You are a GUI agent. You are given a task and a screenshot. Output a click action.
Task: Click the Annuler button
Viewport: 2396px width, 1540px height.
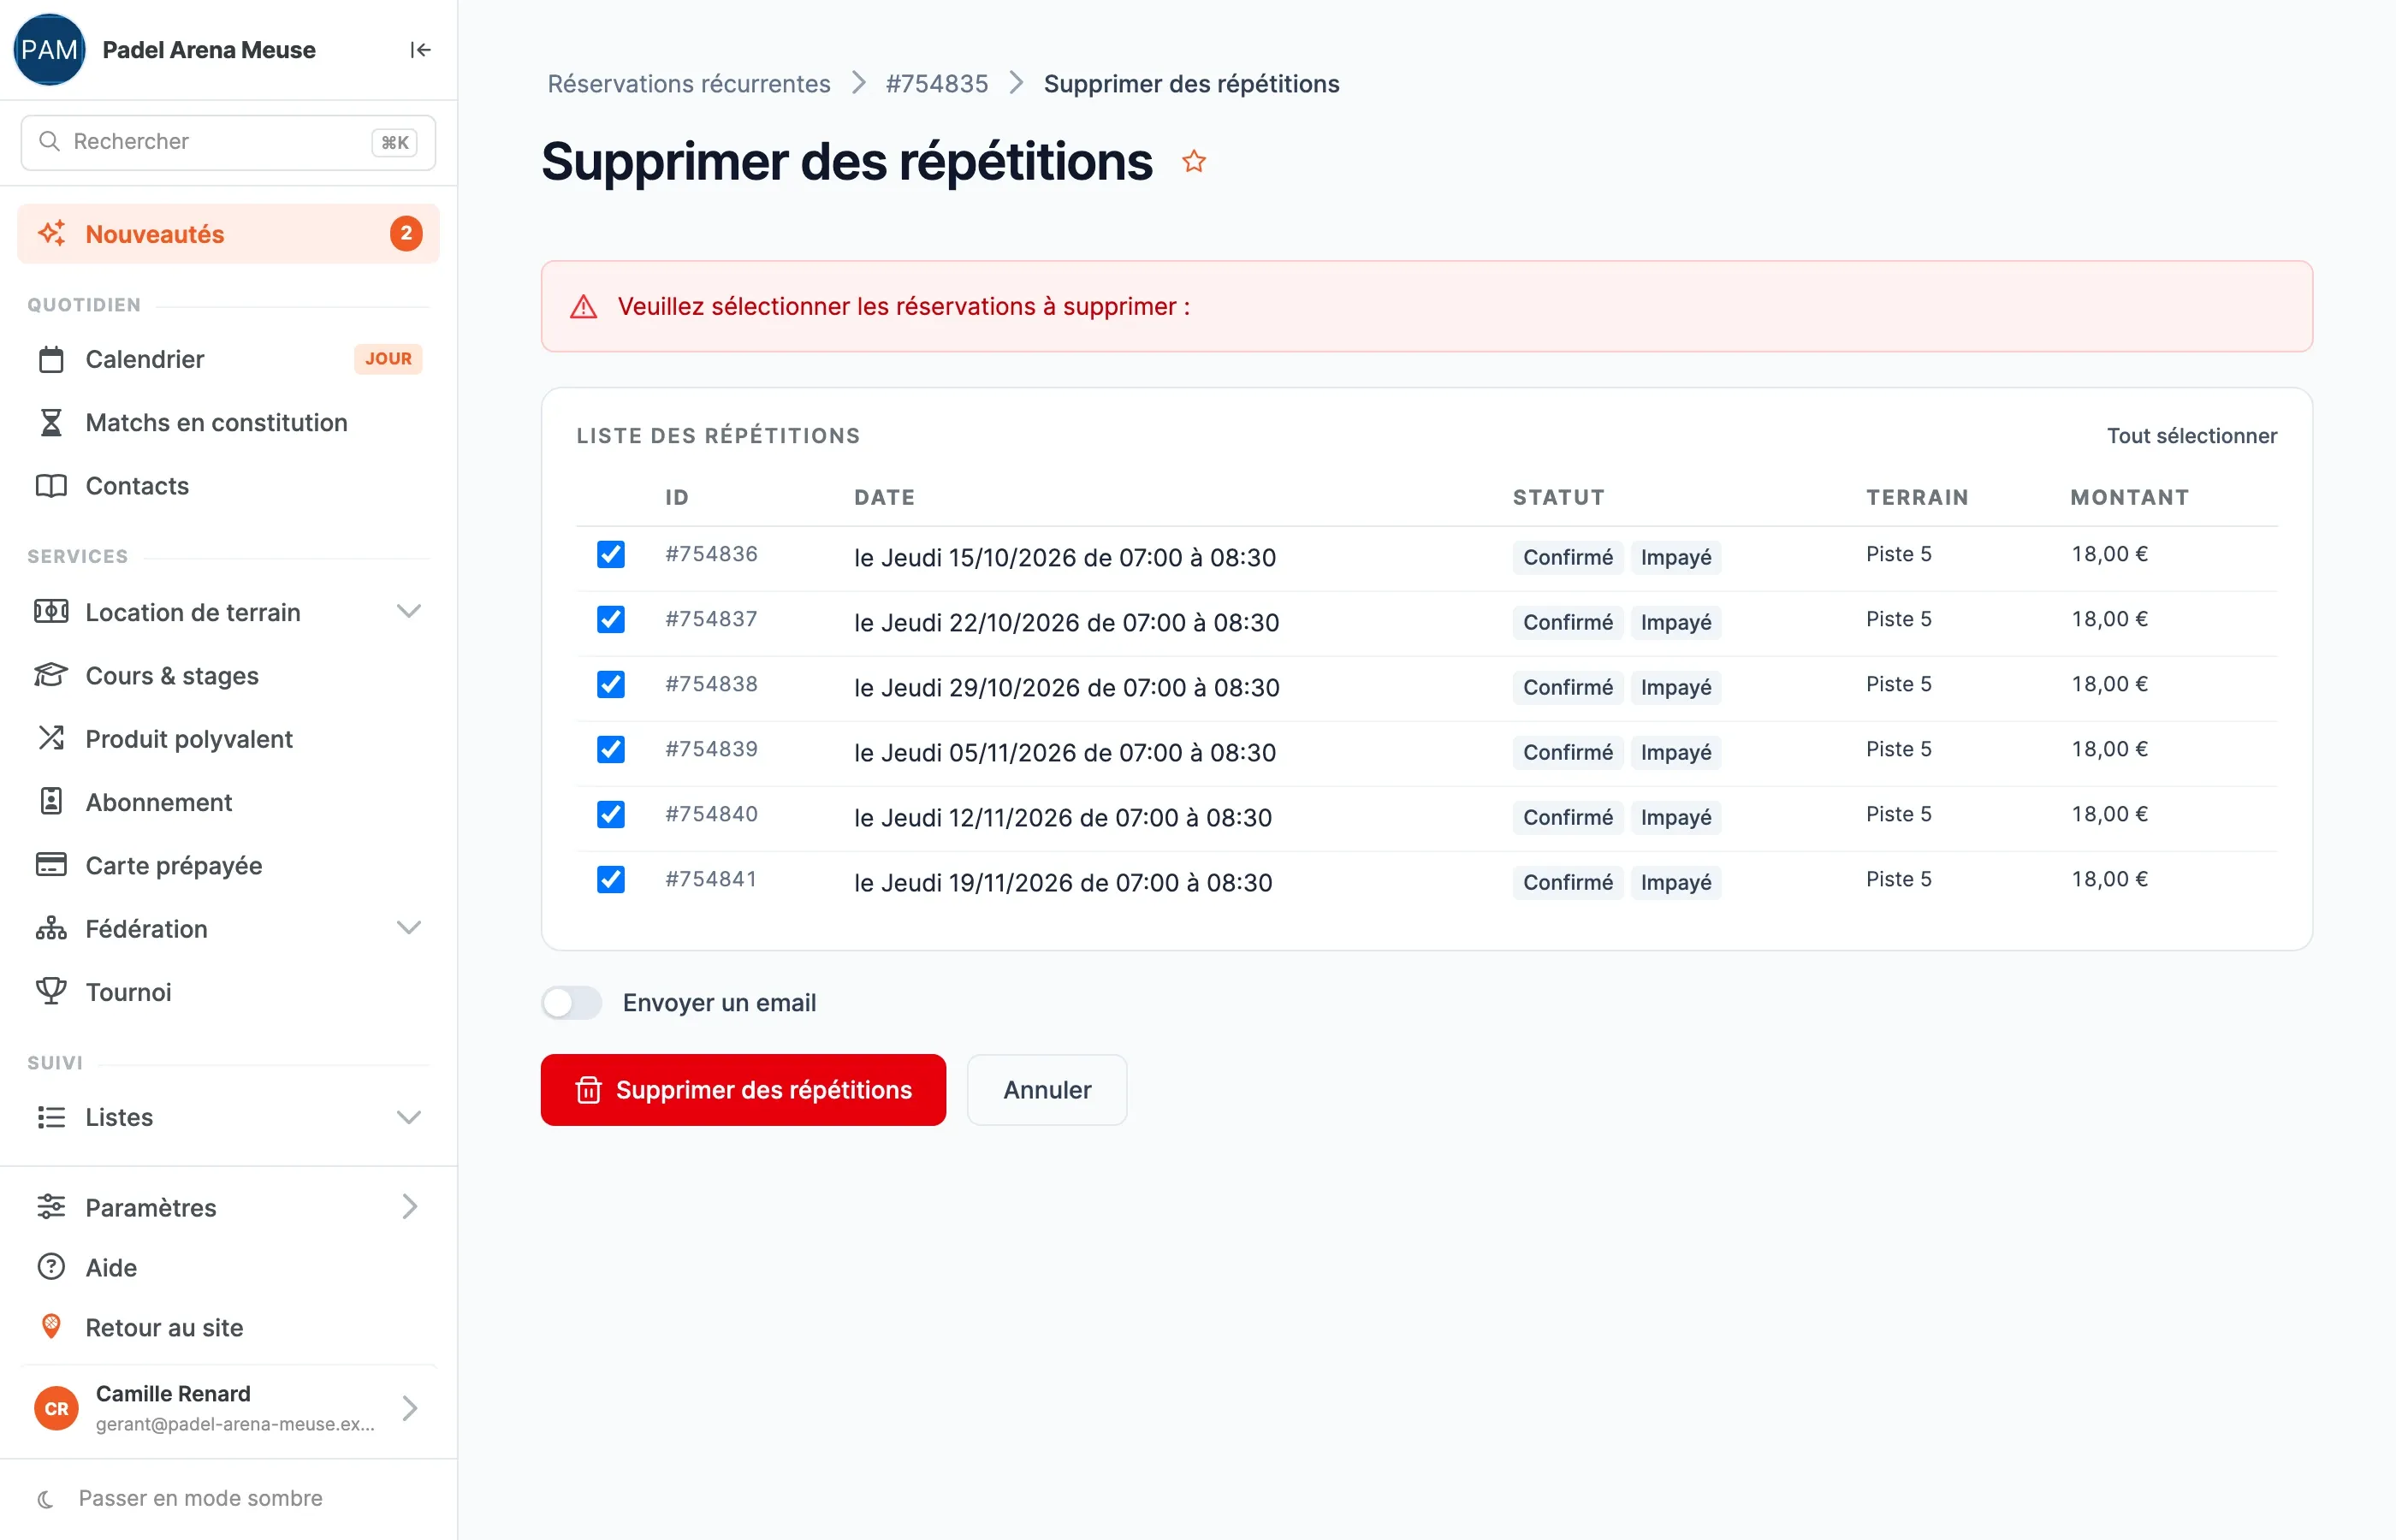tap(1047, 1089)
